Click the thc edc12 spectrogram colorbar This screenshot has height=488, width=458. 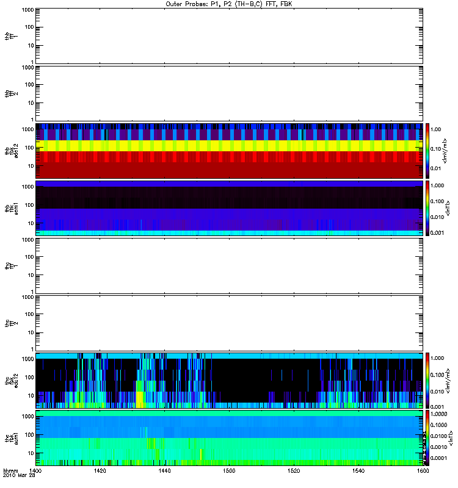pos(427,381)
